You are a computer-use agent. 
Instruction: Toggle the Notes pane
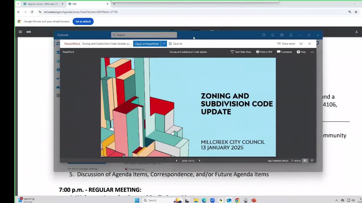tap(296, 161)
